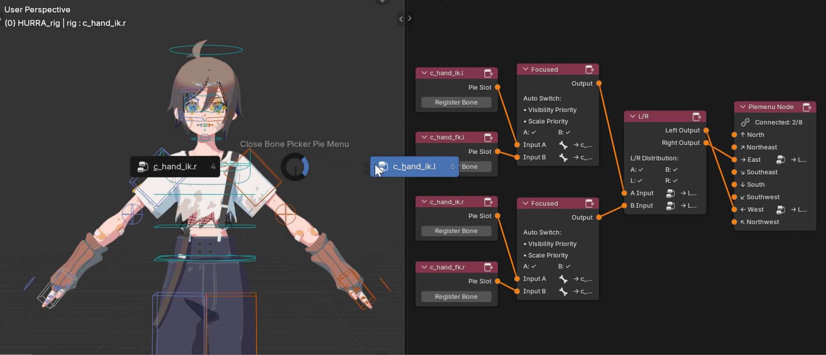The image size is (826, 355).
Task: Select c_hand_ik.r in the pie menu
Action: pos(175,167)
